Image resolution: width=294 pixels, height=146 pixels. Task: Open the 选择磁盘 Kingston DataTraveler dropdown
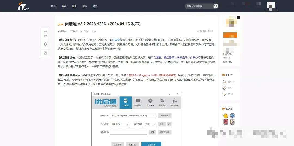133,116
